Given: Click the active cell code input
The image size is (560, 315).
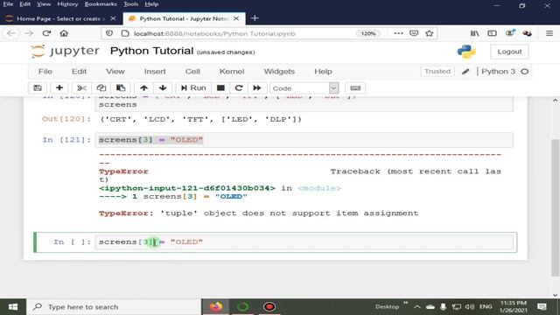Looking at the screenshot, I should point(304,242).
